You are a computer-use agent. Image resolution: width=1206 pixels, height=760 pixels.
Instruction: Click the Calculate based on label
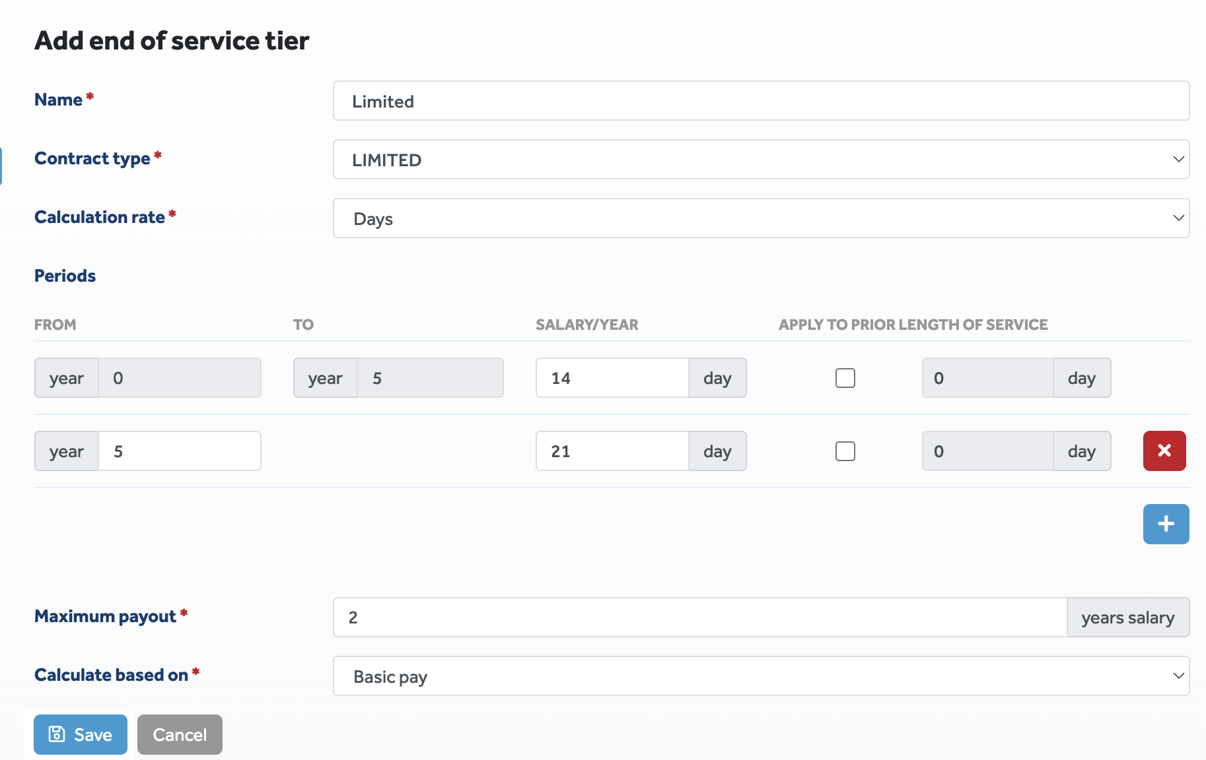(111, 675)
